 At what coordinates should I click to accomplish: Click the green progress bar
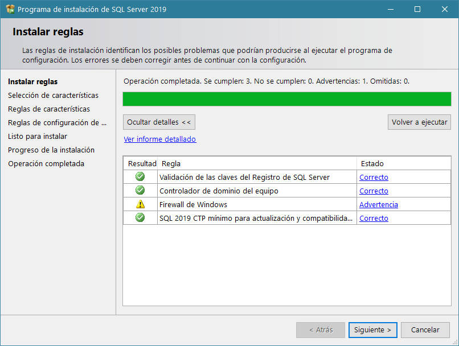(287, 100)
